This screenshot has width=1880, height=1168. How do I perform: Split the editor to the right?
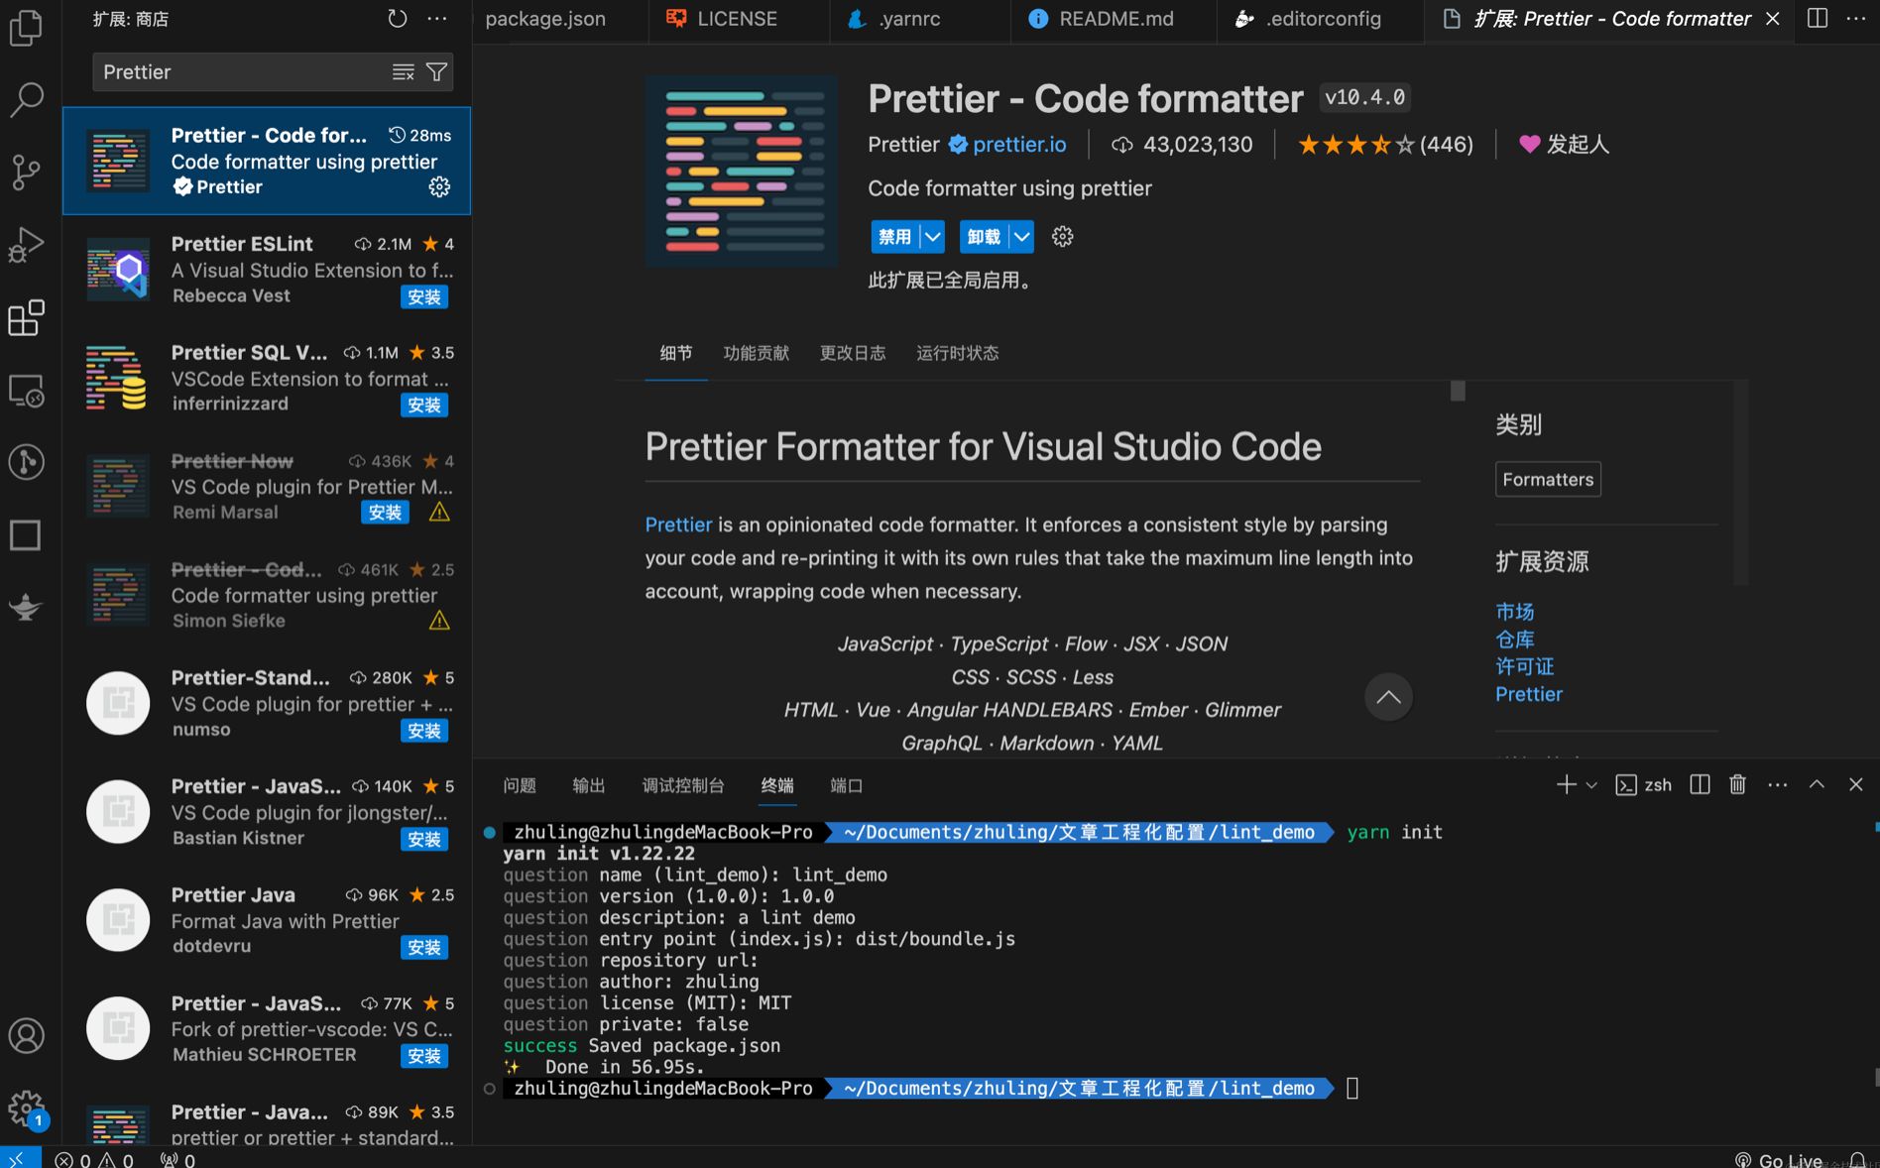coord(1817,19)
